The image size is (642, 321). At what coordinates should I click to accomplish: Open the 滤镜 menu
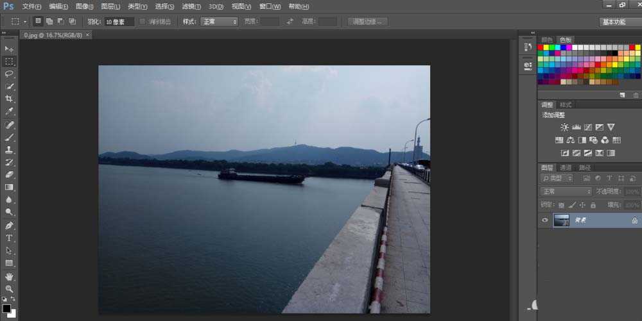(191, 6)
